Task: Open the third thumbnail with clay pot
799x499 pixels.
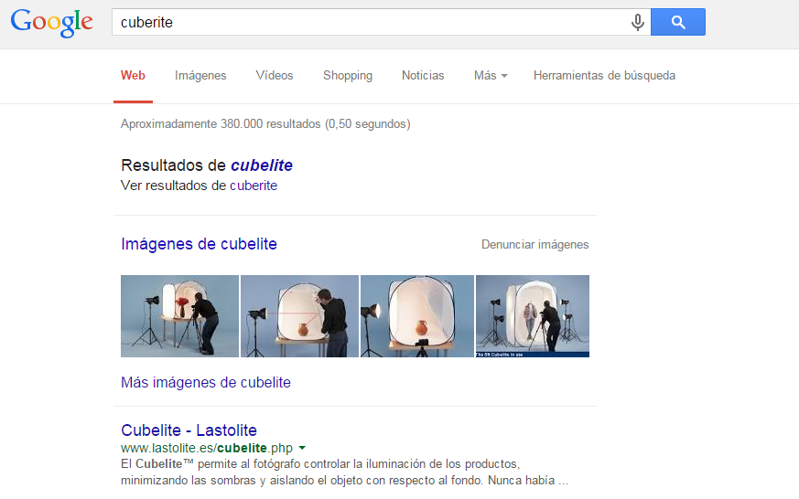Action: point(417,316)
